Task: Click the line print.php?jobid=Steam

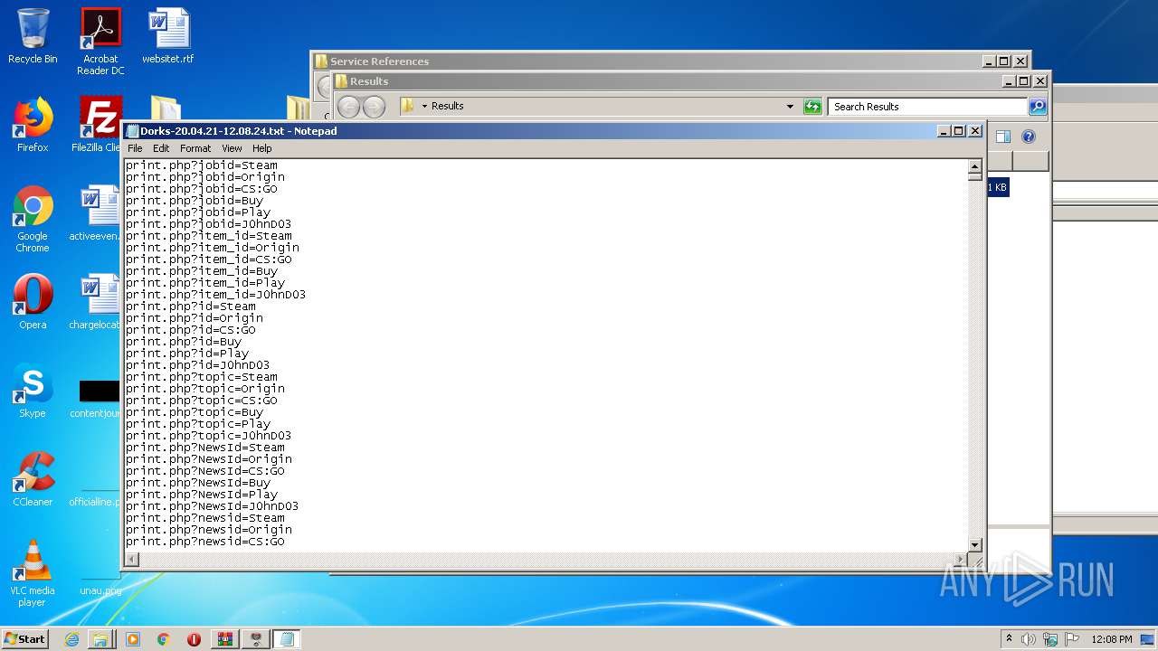Action: click(202, 165)
